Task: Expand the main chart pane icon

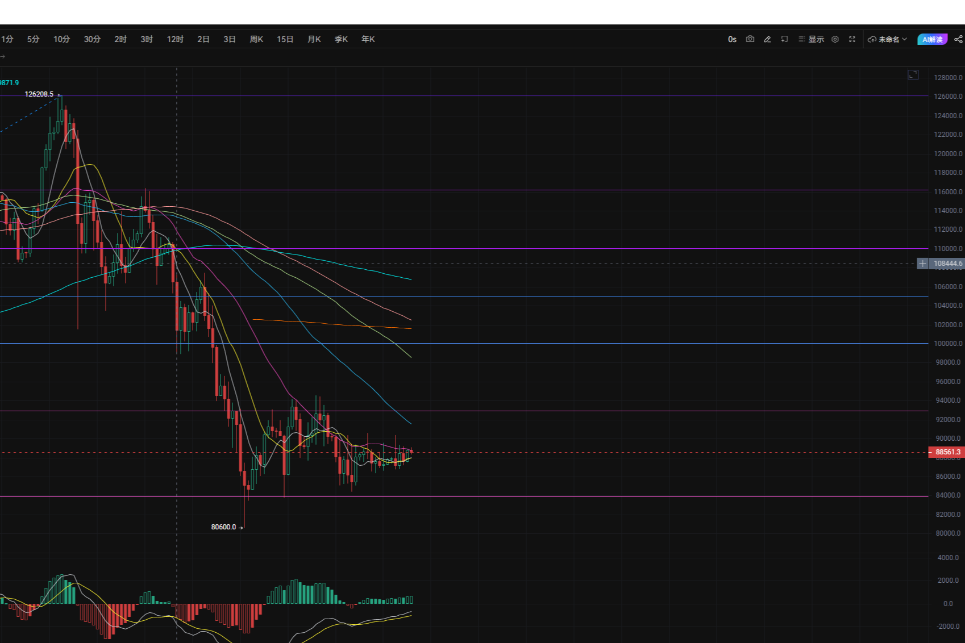Action: click(x=913, y=75)
